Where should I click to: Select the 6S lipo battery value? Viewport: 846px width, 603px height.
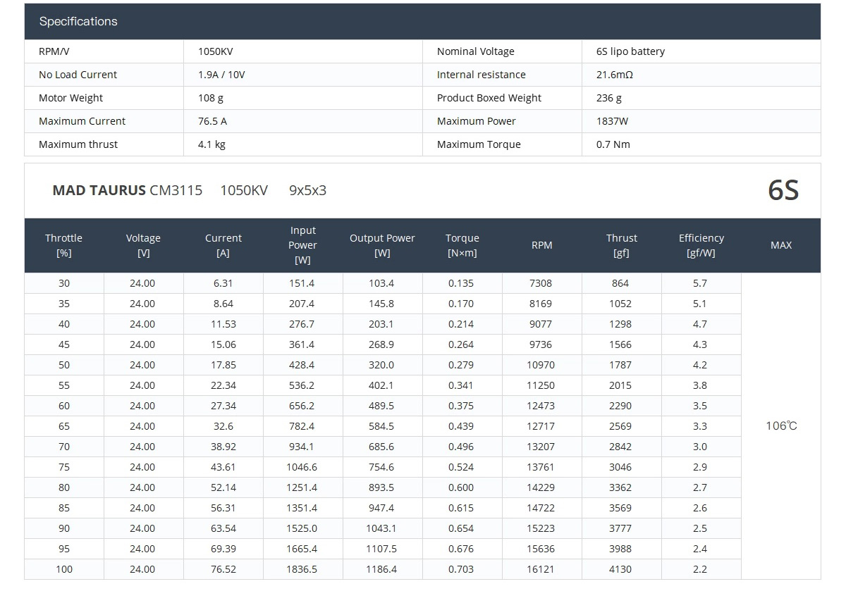(x=630, y=51)
